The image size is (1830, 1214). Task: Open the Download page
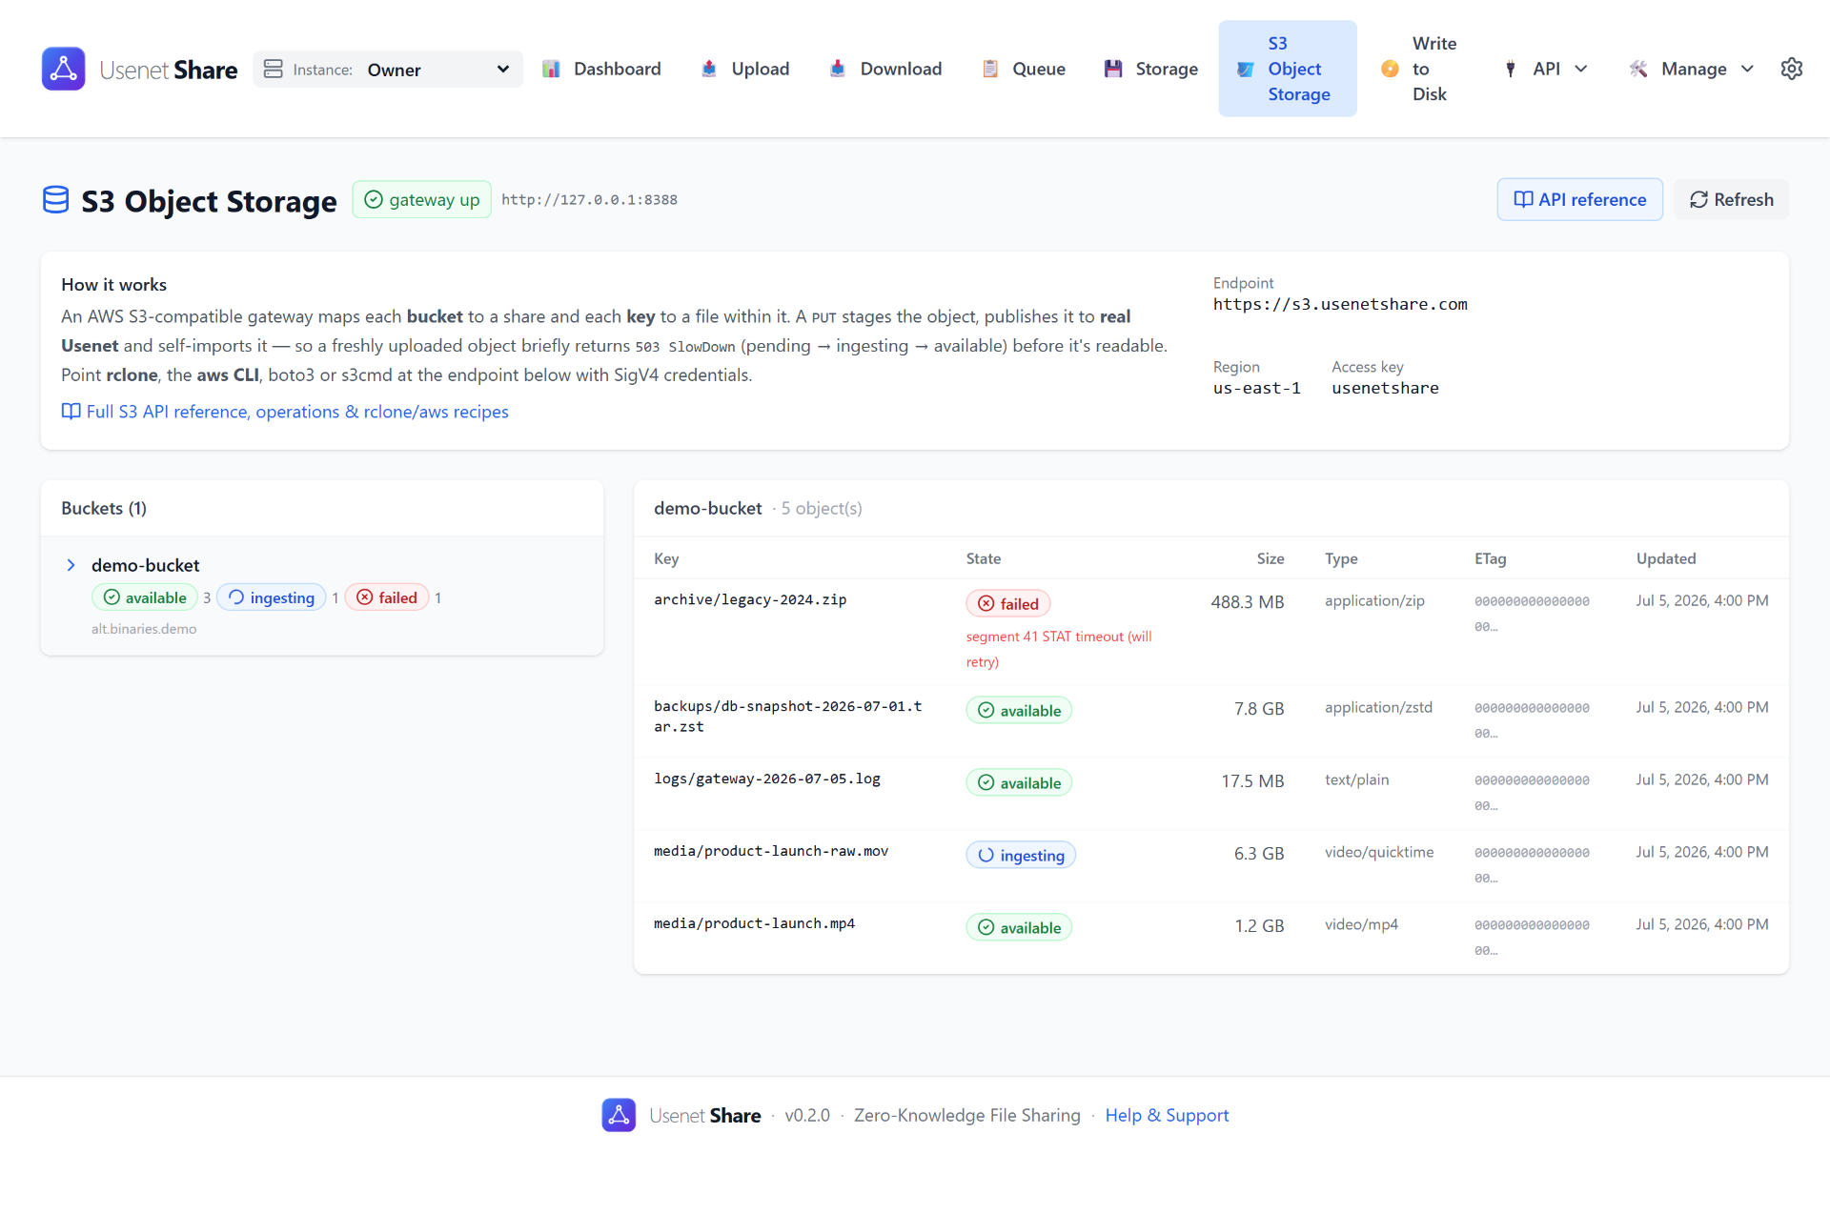[886, 69]
